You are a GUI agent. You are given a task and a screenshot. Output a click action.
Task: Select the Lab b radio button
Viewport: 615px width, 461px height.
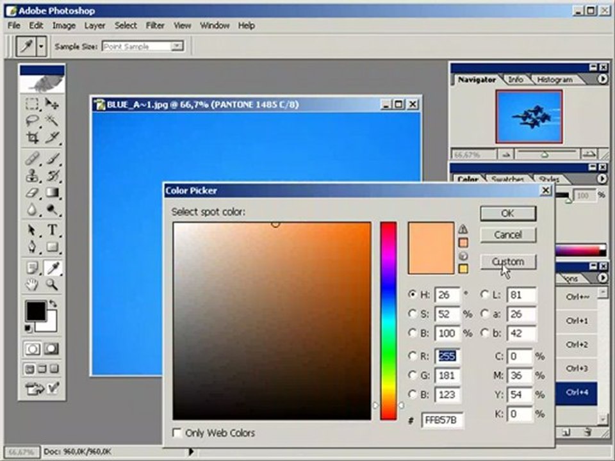tap(485, 333)
